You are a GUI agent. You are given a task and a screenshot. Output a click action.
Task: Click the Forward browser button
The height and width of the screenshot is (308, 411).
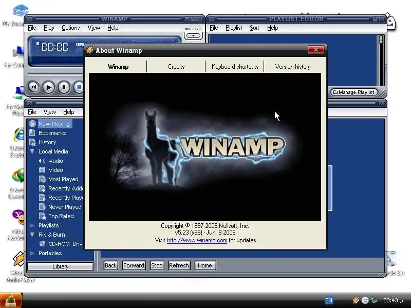click(134, 265)
